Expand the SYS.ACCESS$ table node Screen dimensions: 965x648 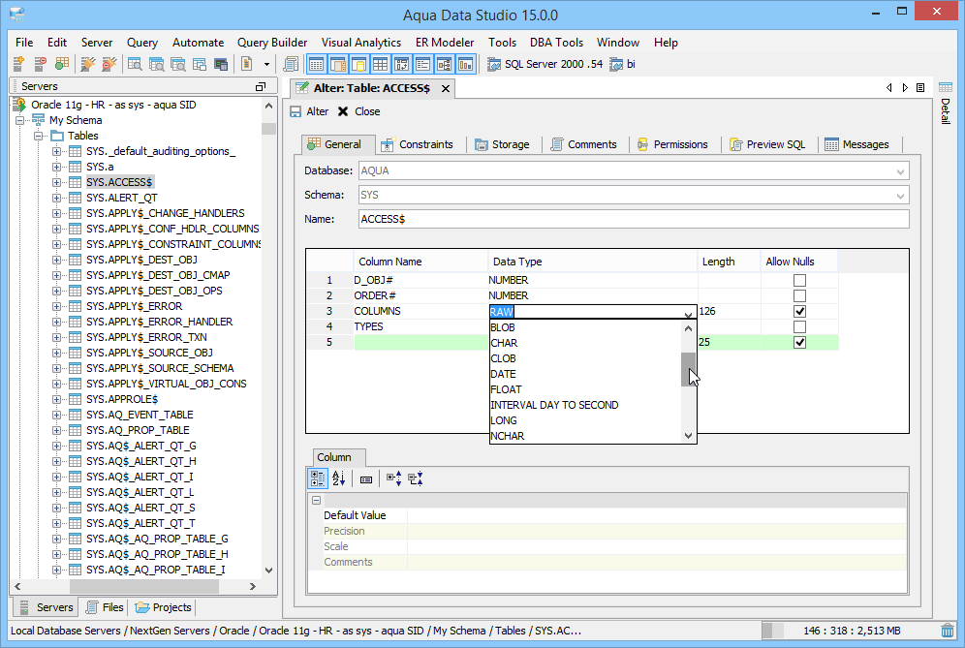56,182
